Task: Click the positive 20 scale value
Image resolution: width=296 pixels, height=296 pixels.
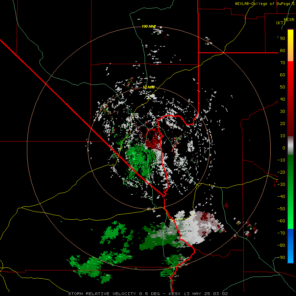Action: pyautogui.click(x=283, y=124)
